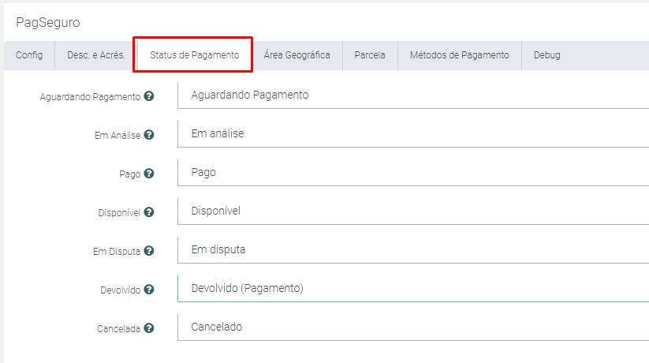
Task: Click help icon next to Em Análise
Action: 149,135
